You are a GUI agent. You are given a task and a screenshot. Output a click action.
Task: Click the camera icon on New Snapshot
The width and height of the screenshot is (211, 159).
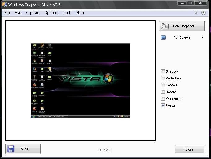tap(165, 26)
